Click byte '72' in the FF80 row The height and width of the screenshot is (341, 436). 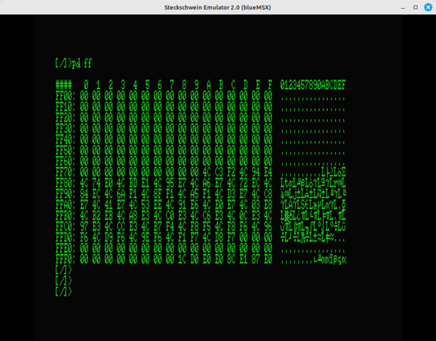pos(231,183)
